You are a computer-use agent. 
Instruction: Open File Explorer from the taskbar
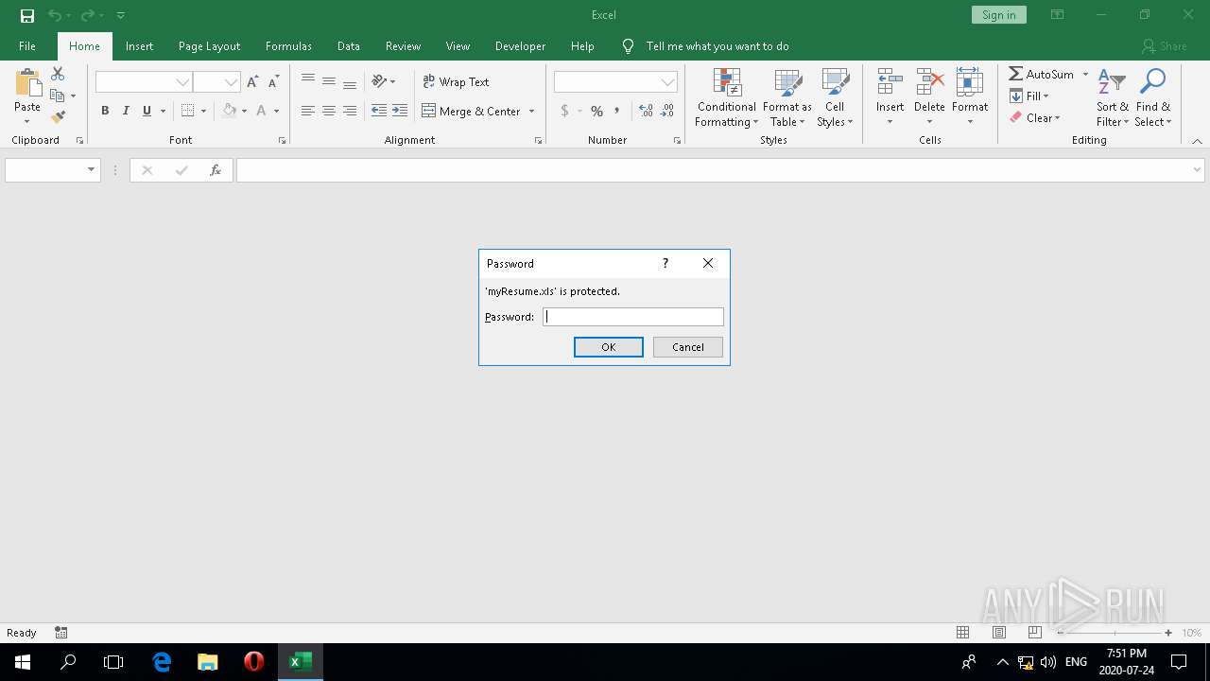coord(208,662)
